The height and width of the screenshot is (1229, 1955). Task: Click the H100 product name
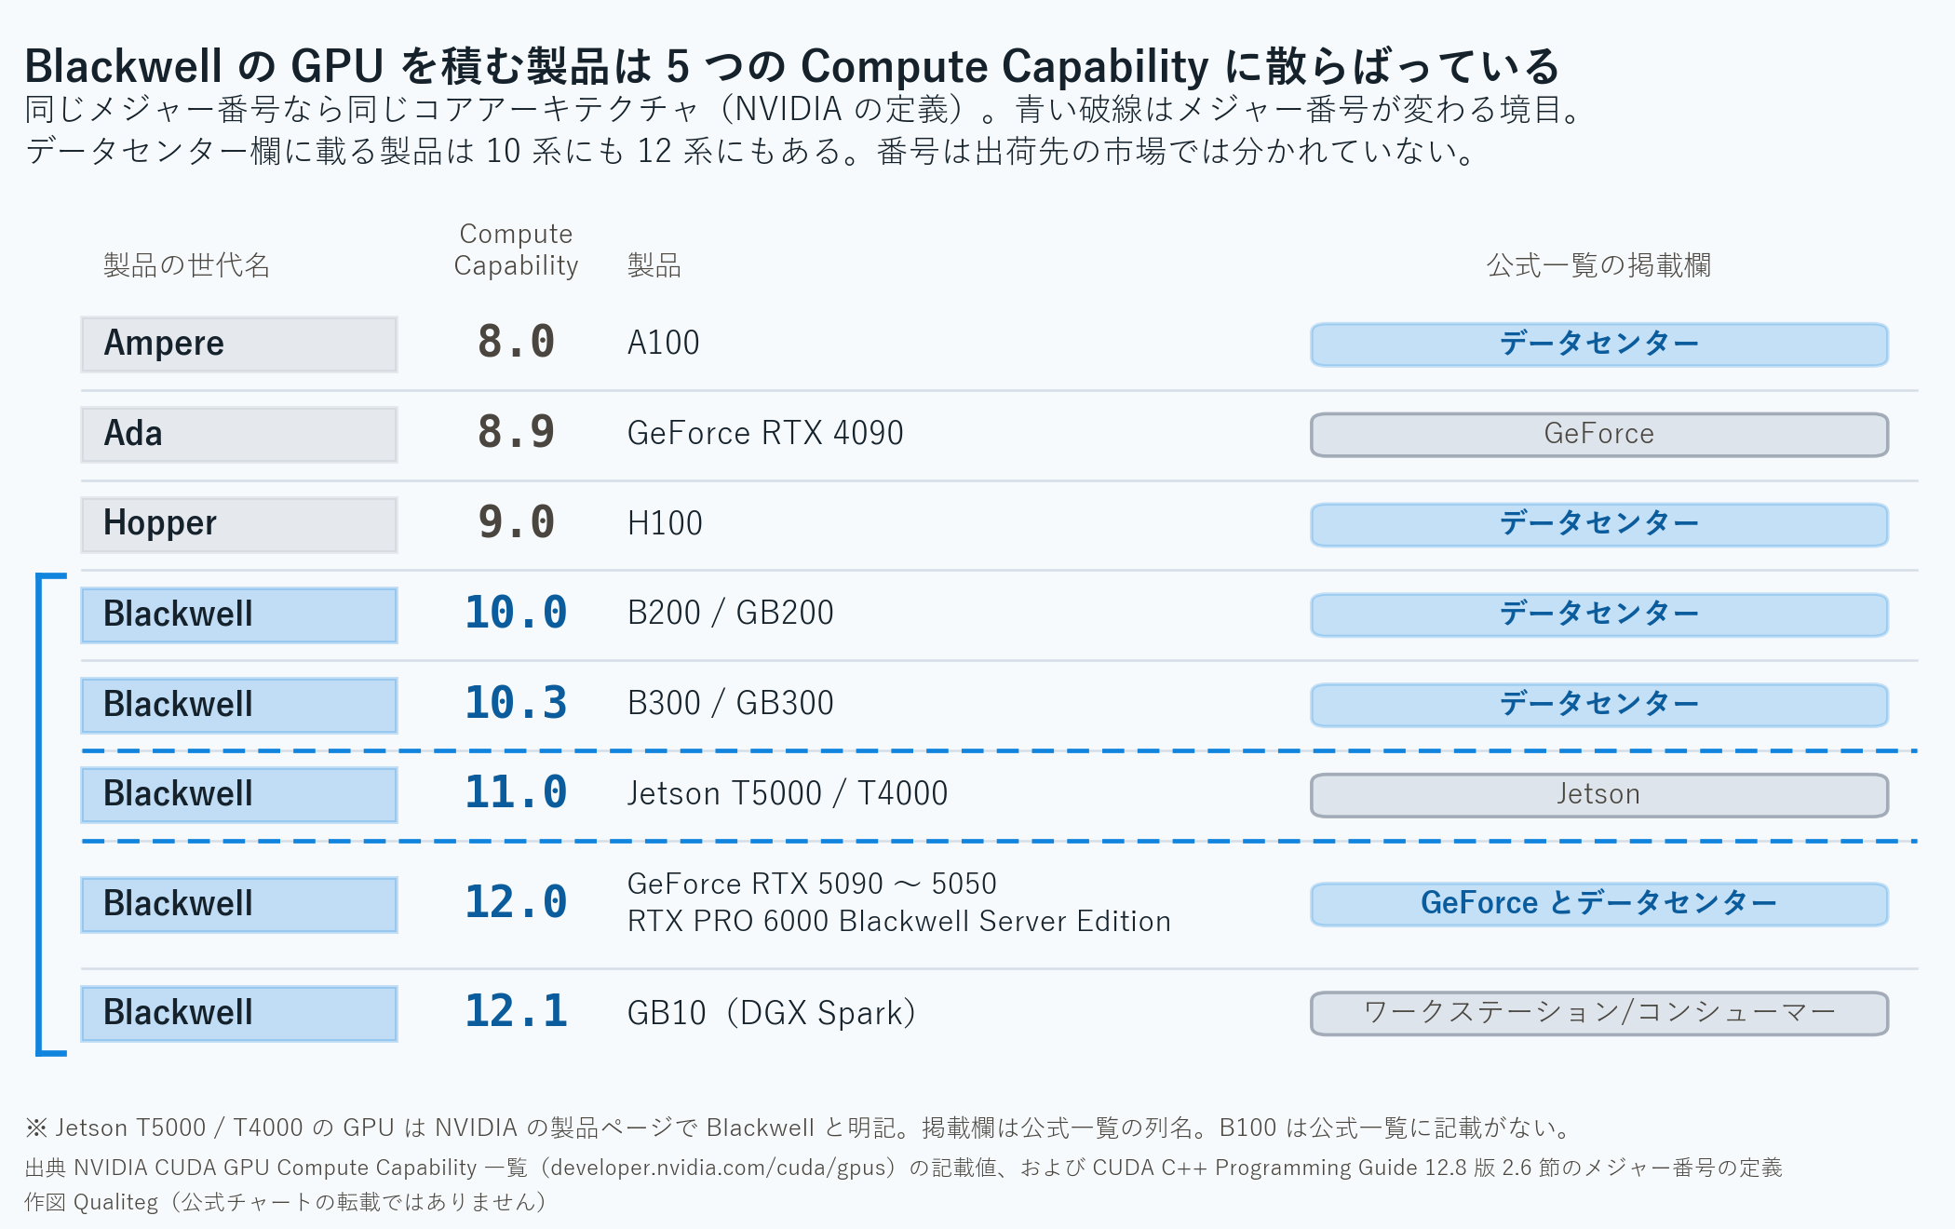pyautogui.click(x=665, y=523)
